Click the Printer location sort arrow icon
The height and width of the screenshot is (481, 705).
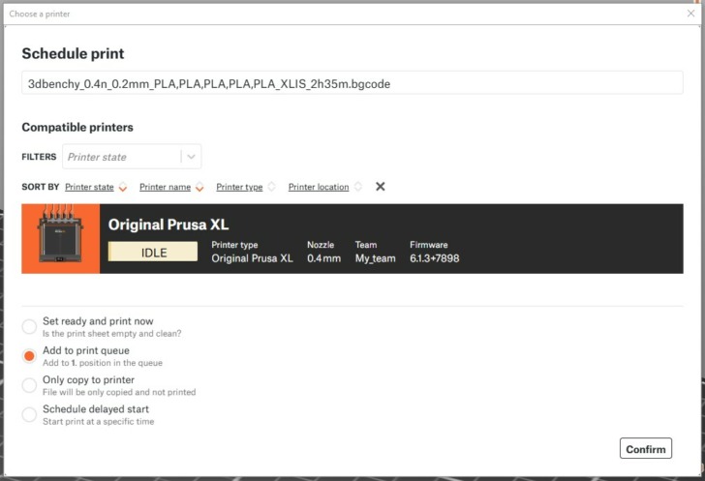tap(357, 187)
